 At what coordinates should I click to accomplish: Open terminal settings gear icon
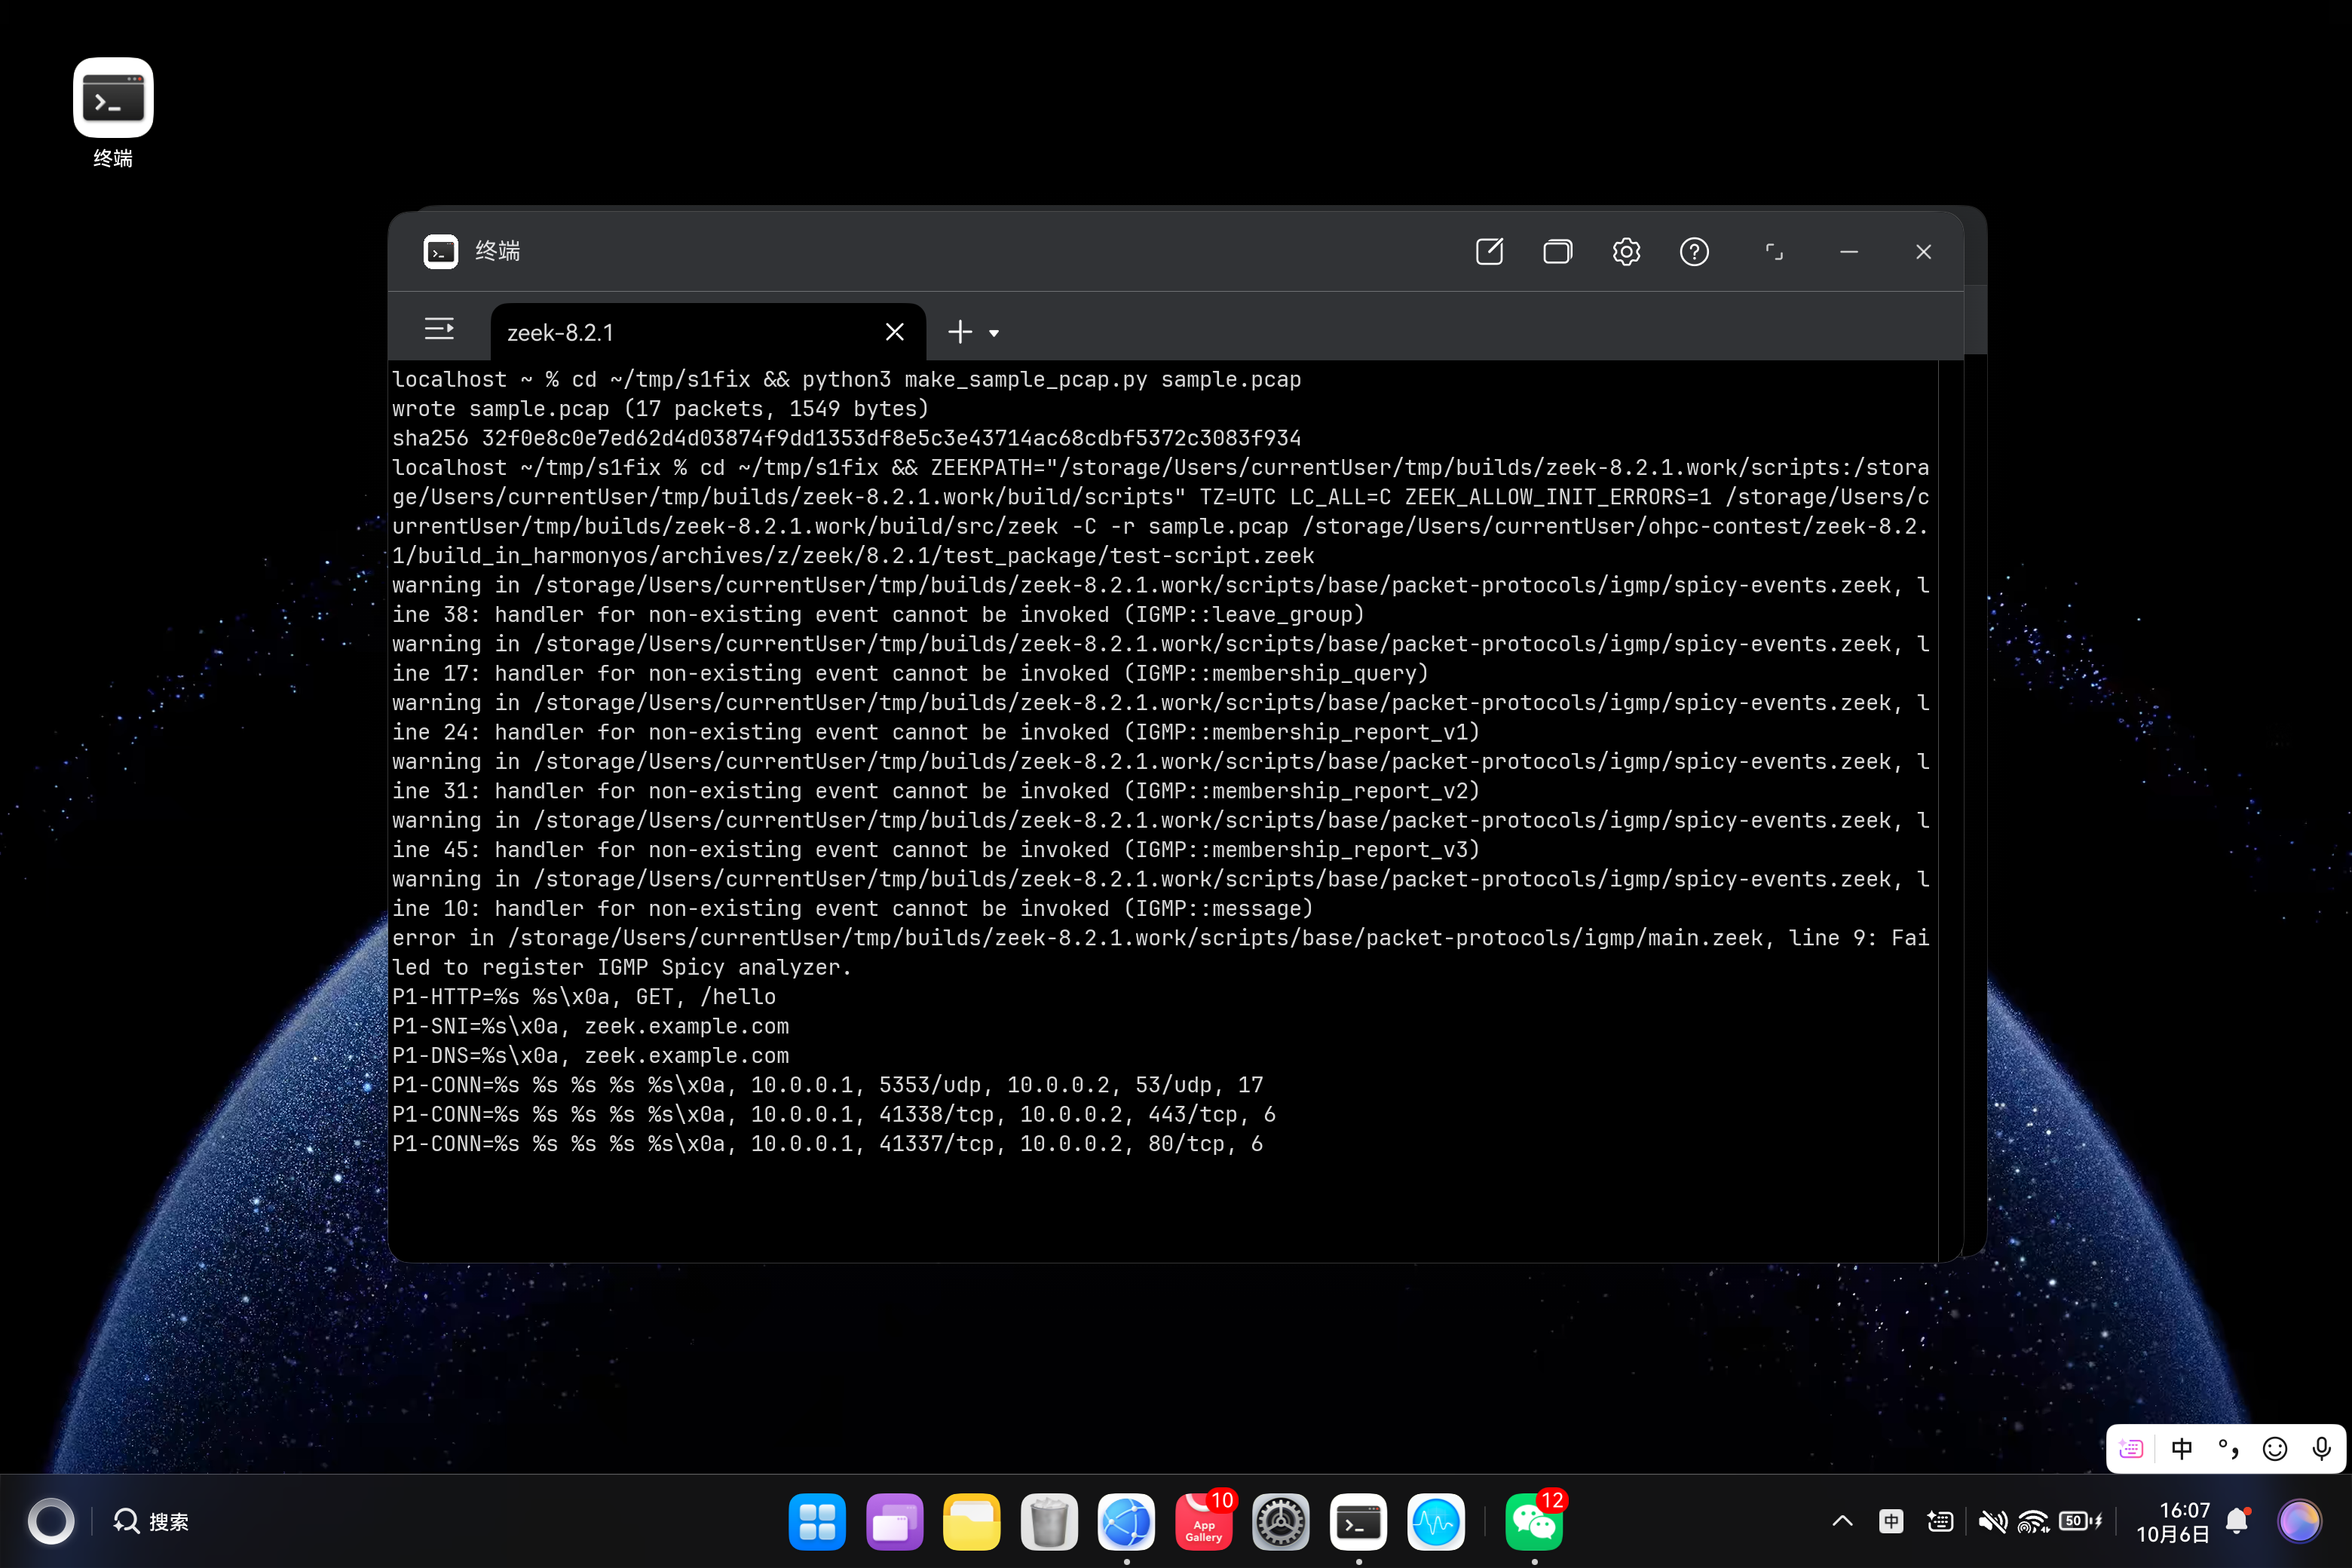tap(1626, 251)
